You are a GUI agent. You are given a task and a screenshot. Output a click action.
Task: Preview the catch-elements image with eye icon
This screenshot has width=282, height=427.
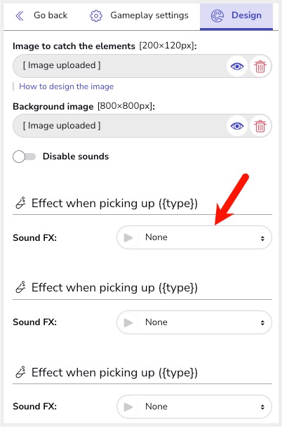[237, 66]
